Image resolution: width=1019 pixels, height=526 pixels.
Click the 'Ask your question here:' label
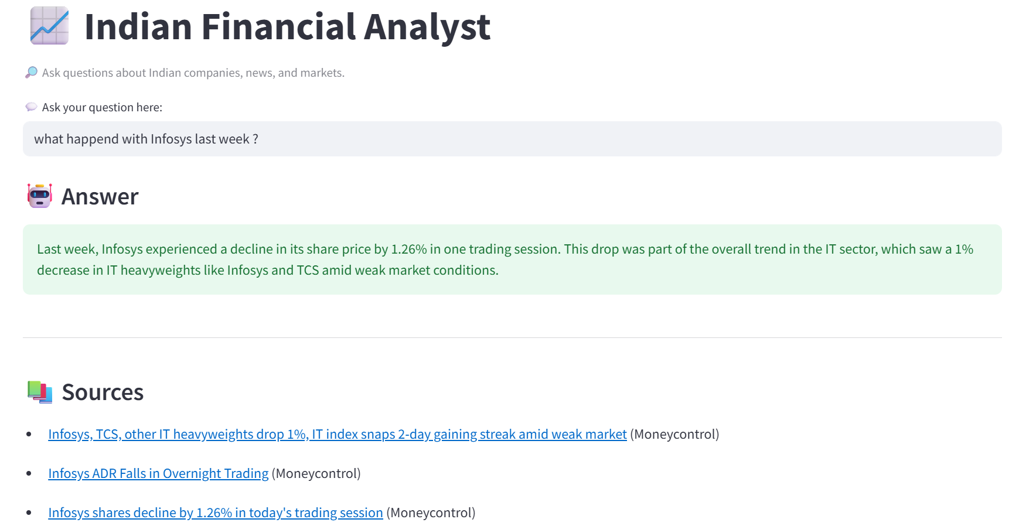[103, 107]
